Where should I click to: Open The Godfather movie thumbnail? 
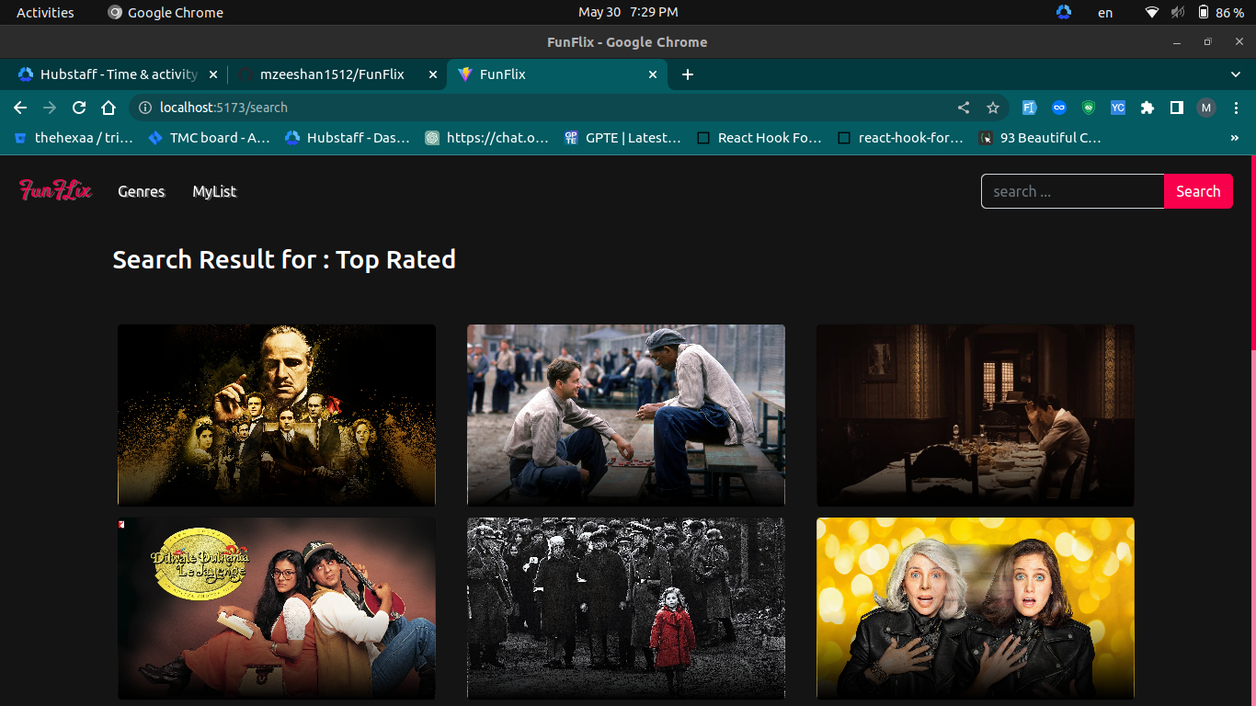(277, 415)
